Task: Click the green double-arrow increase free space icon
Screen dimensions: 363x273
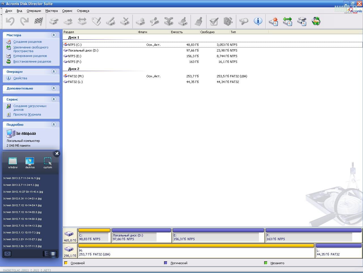Action: (x=288, y=21)
